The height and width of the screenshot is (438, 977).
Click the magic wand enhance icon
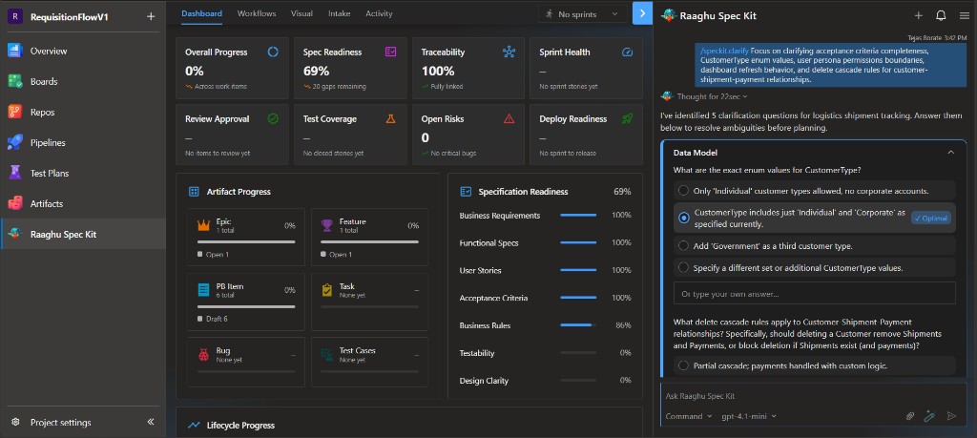pyautogui.click(x=929, y=415)
